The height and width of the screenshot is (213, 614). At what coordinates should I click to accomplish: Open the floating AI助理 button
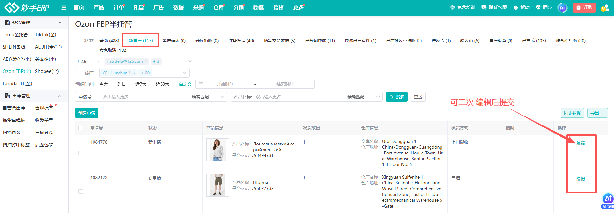[608, 201]
